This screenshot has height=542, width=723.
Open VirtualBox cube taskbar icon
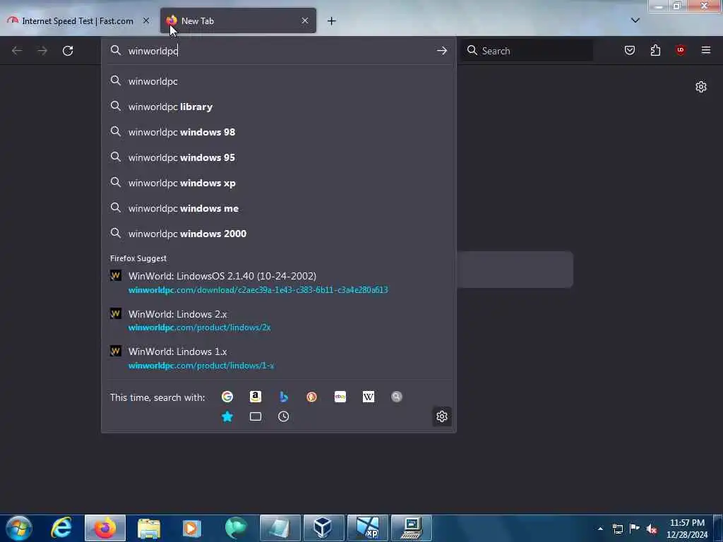tap(323, 528)
